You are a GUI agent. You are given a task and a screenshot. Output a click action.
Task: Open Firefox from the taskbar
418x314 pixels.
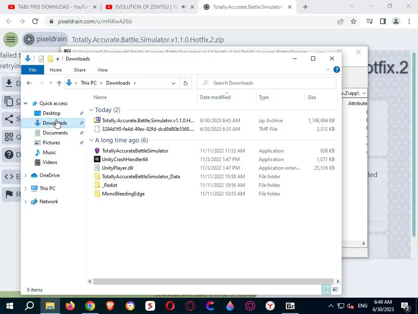click(x=70, y=306)
